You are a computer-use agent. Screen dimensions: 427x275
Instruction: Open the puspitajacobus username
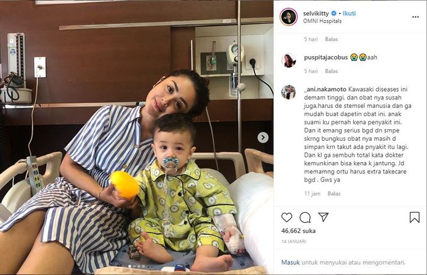click(x=326, y=57)
